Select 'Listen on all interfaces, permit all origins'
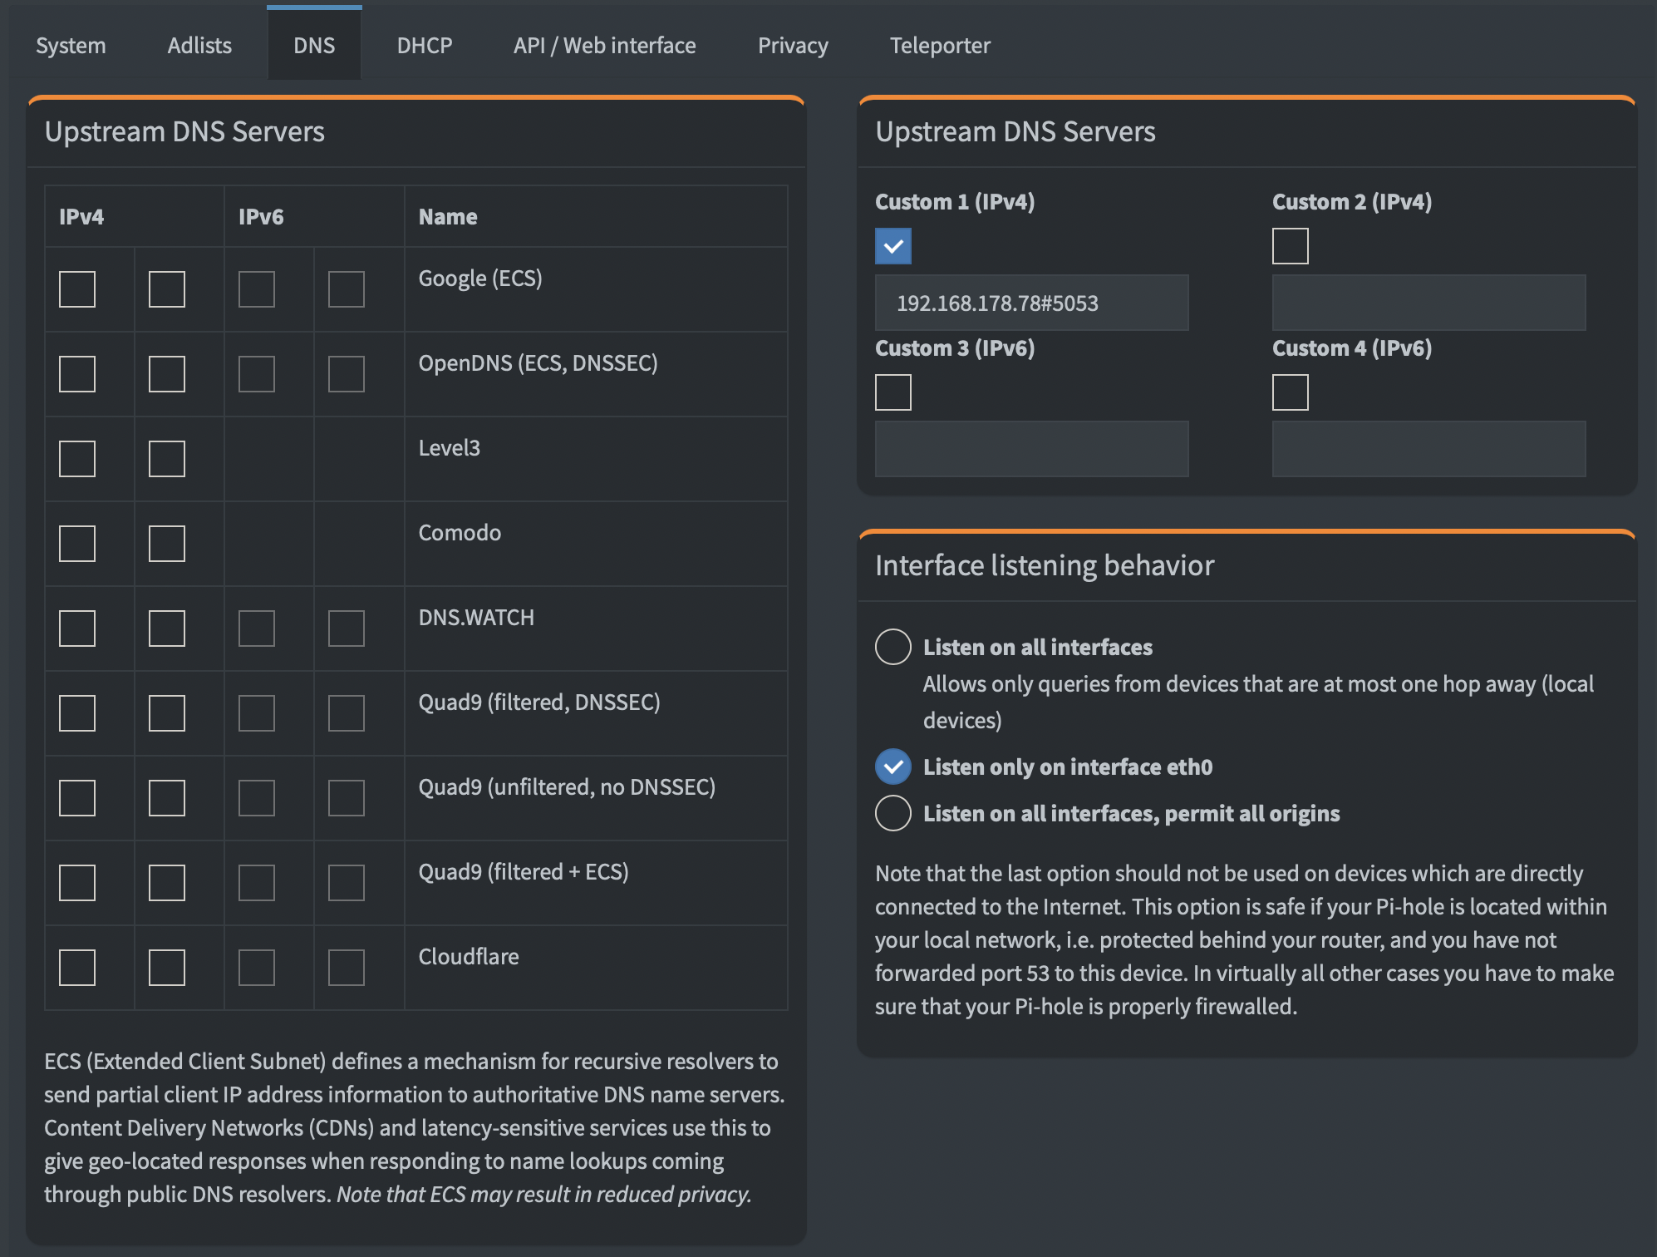 (x=893, y=813)
